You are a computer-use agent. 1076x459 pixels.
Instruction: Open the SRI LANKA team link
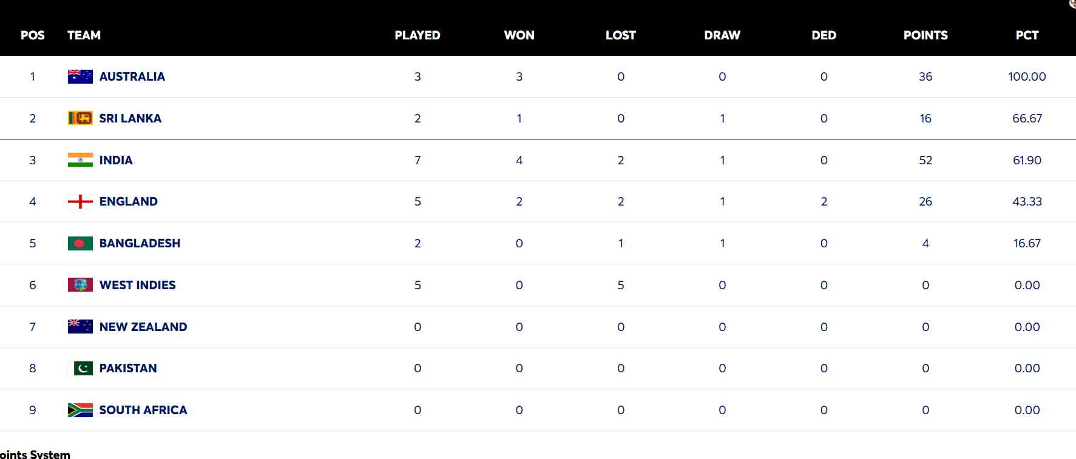[x=130, y=118]
